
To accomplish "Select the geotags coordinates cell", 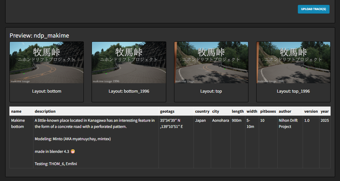I will (171, 123).
